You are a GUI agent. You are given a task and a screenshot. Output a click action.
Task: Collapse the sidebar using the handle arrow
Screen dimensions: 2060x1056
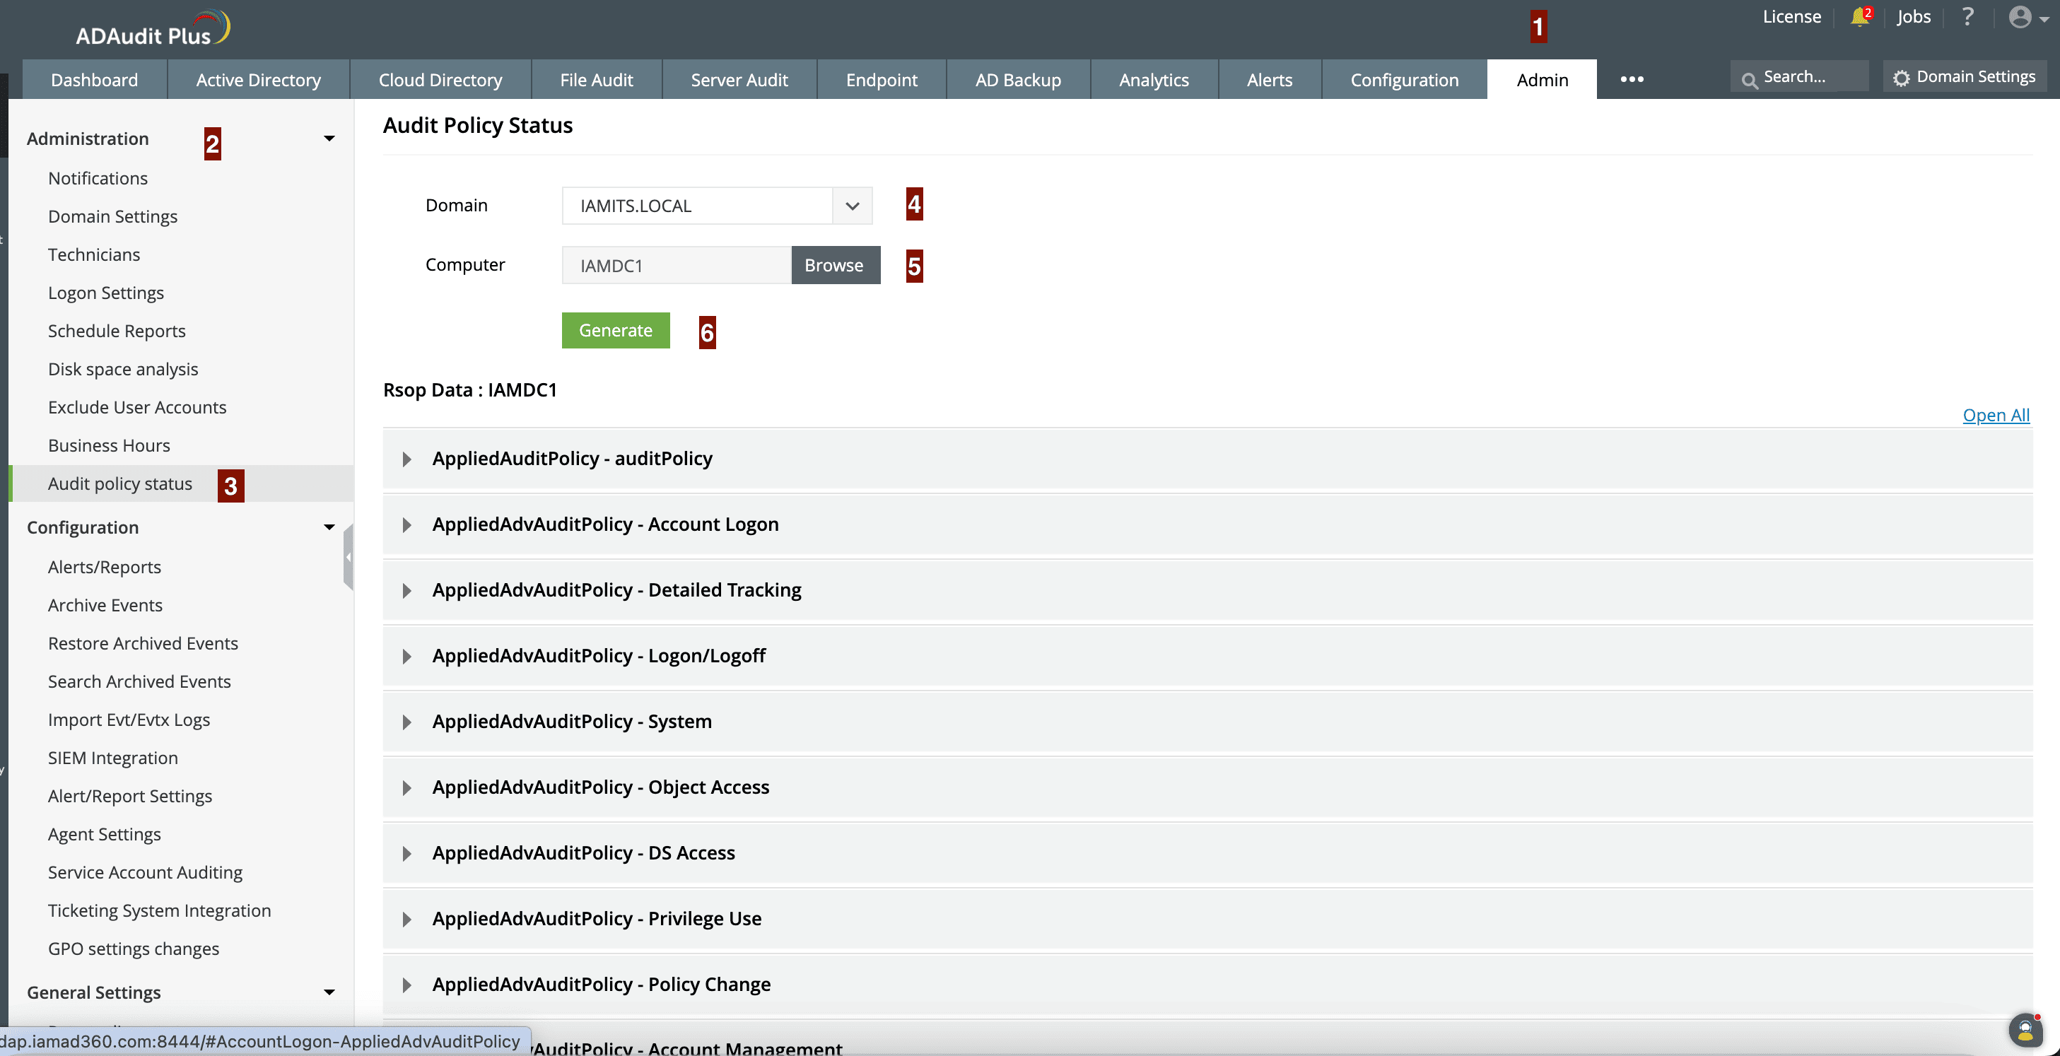click(x=348, y=557)
